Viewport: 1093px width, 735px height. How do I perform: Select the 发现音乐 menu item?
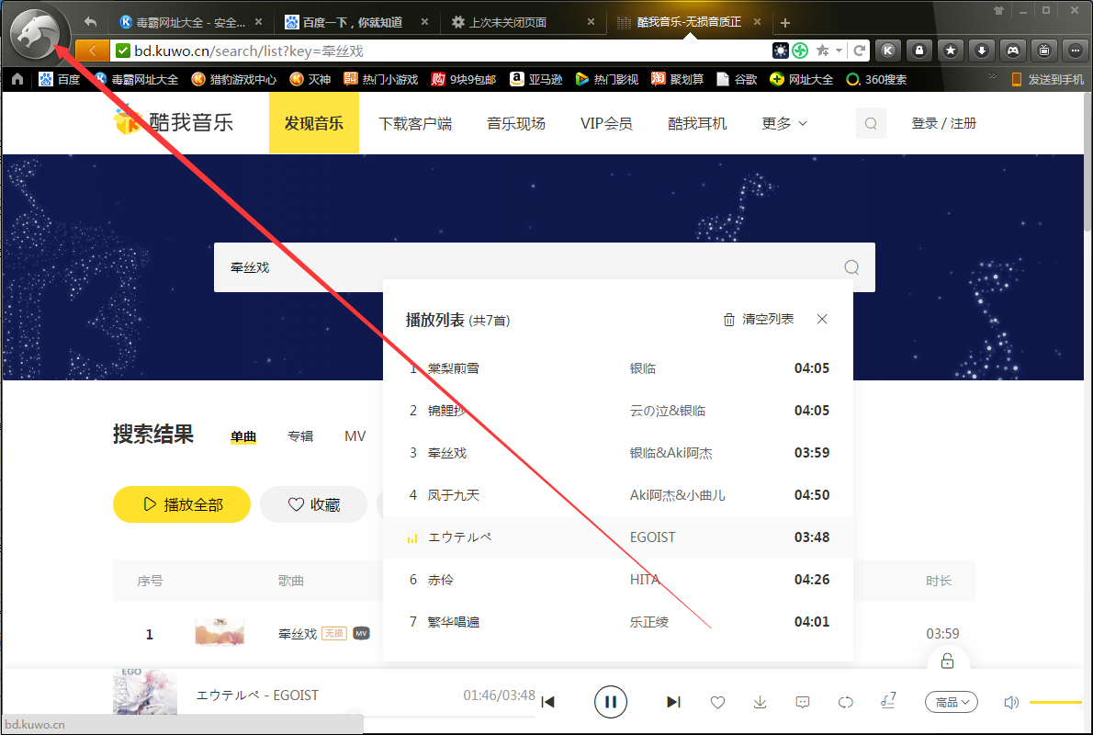tap(314, 122)
